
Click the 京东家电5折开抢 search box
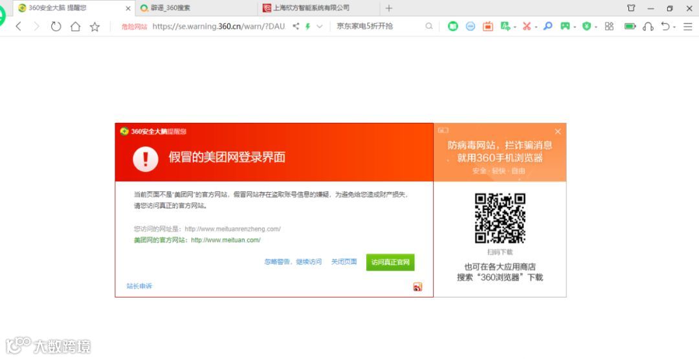click(x=379, y=27)
